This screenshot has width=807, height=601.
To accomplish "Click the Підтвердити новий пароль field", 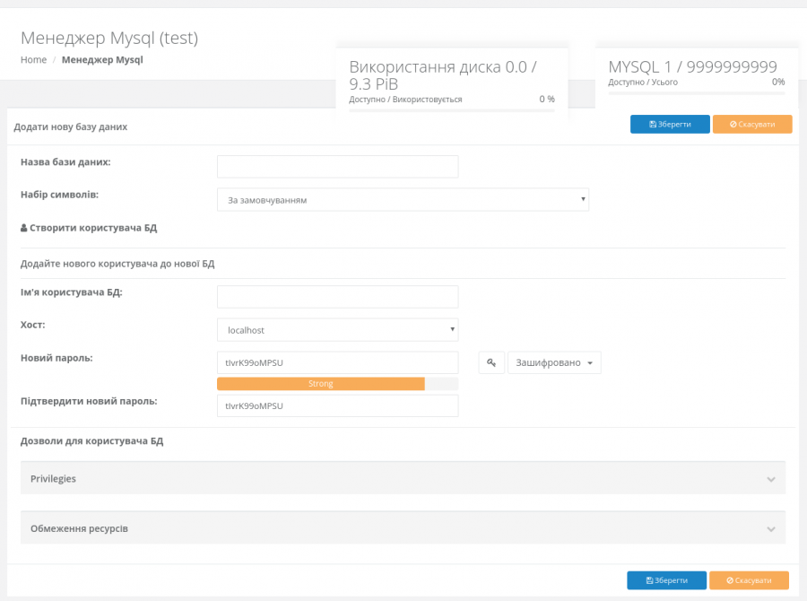I will coord(337,406).
